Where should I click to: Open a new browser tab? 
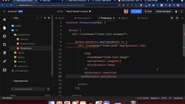coord(172,1)
